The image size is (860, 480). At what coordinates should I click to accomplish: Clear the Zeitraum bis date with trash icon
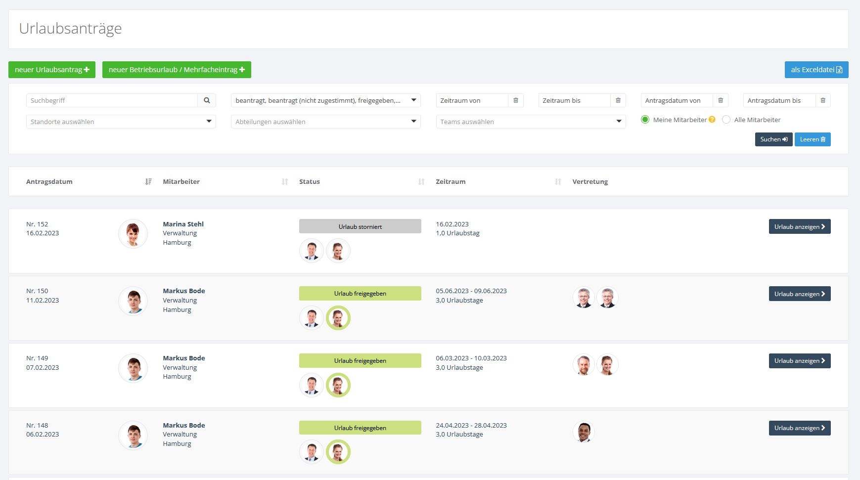(618, 100)
